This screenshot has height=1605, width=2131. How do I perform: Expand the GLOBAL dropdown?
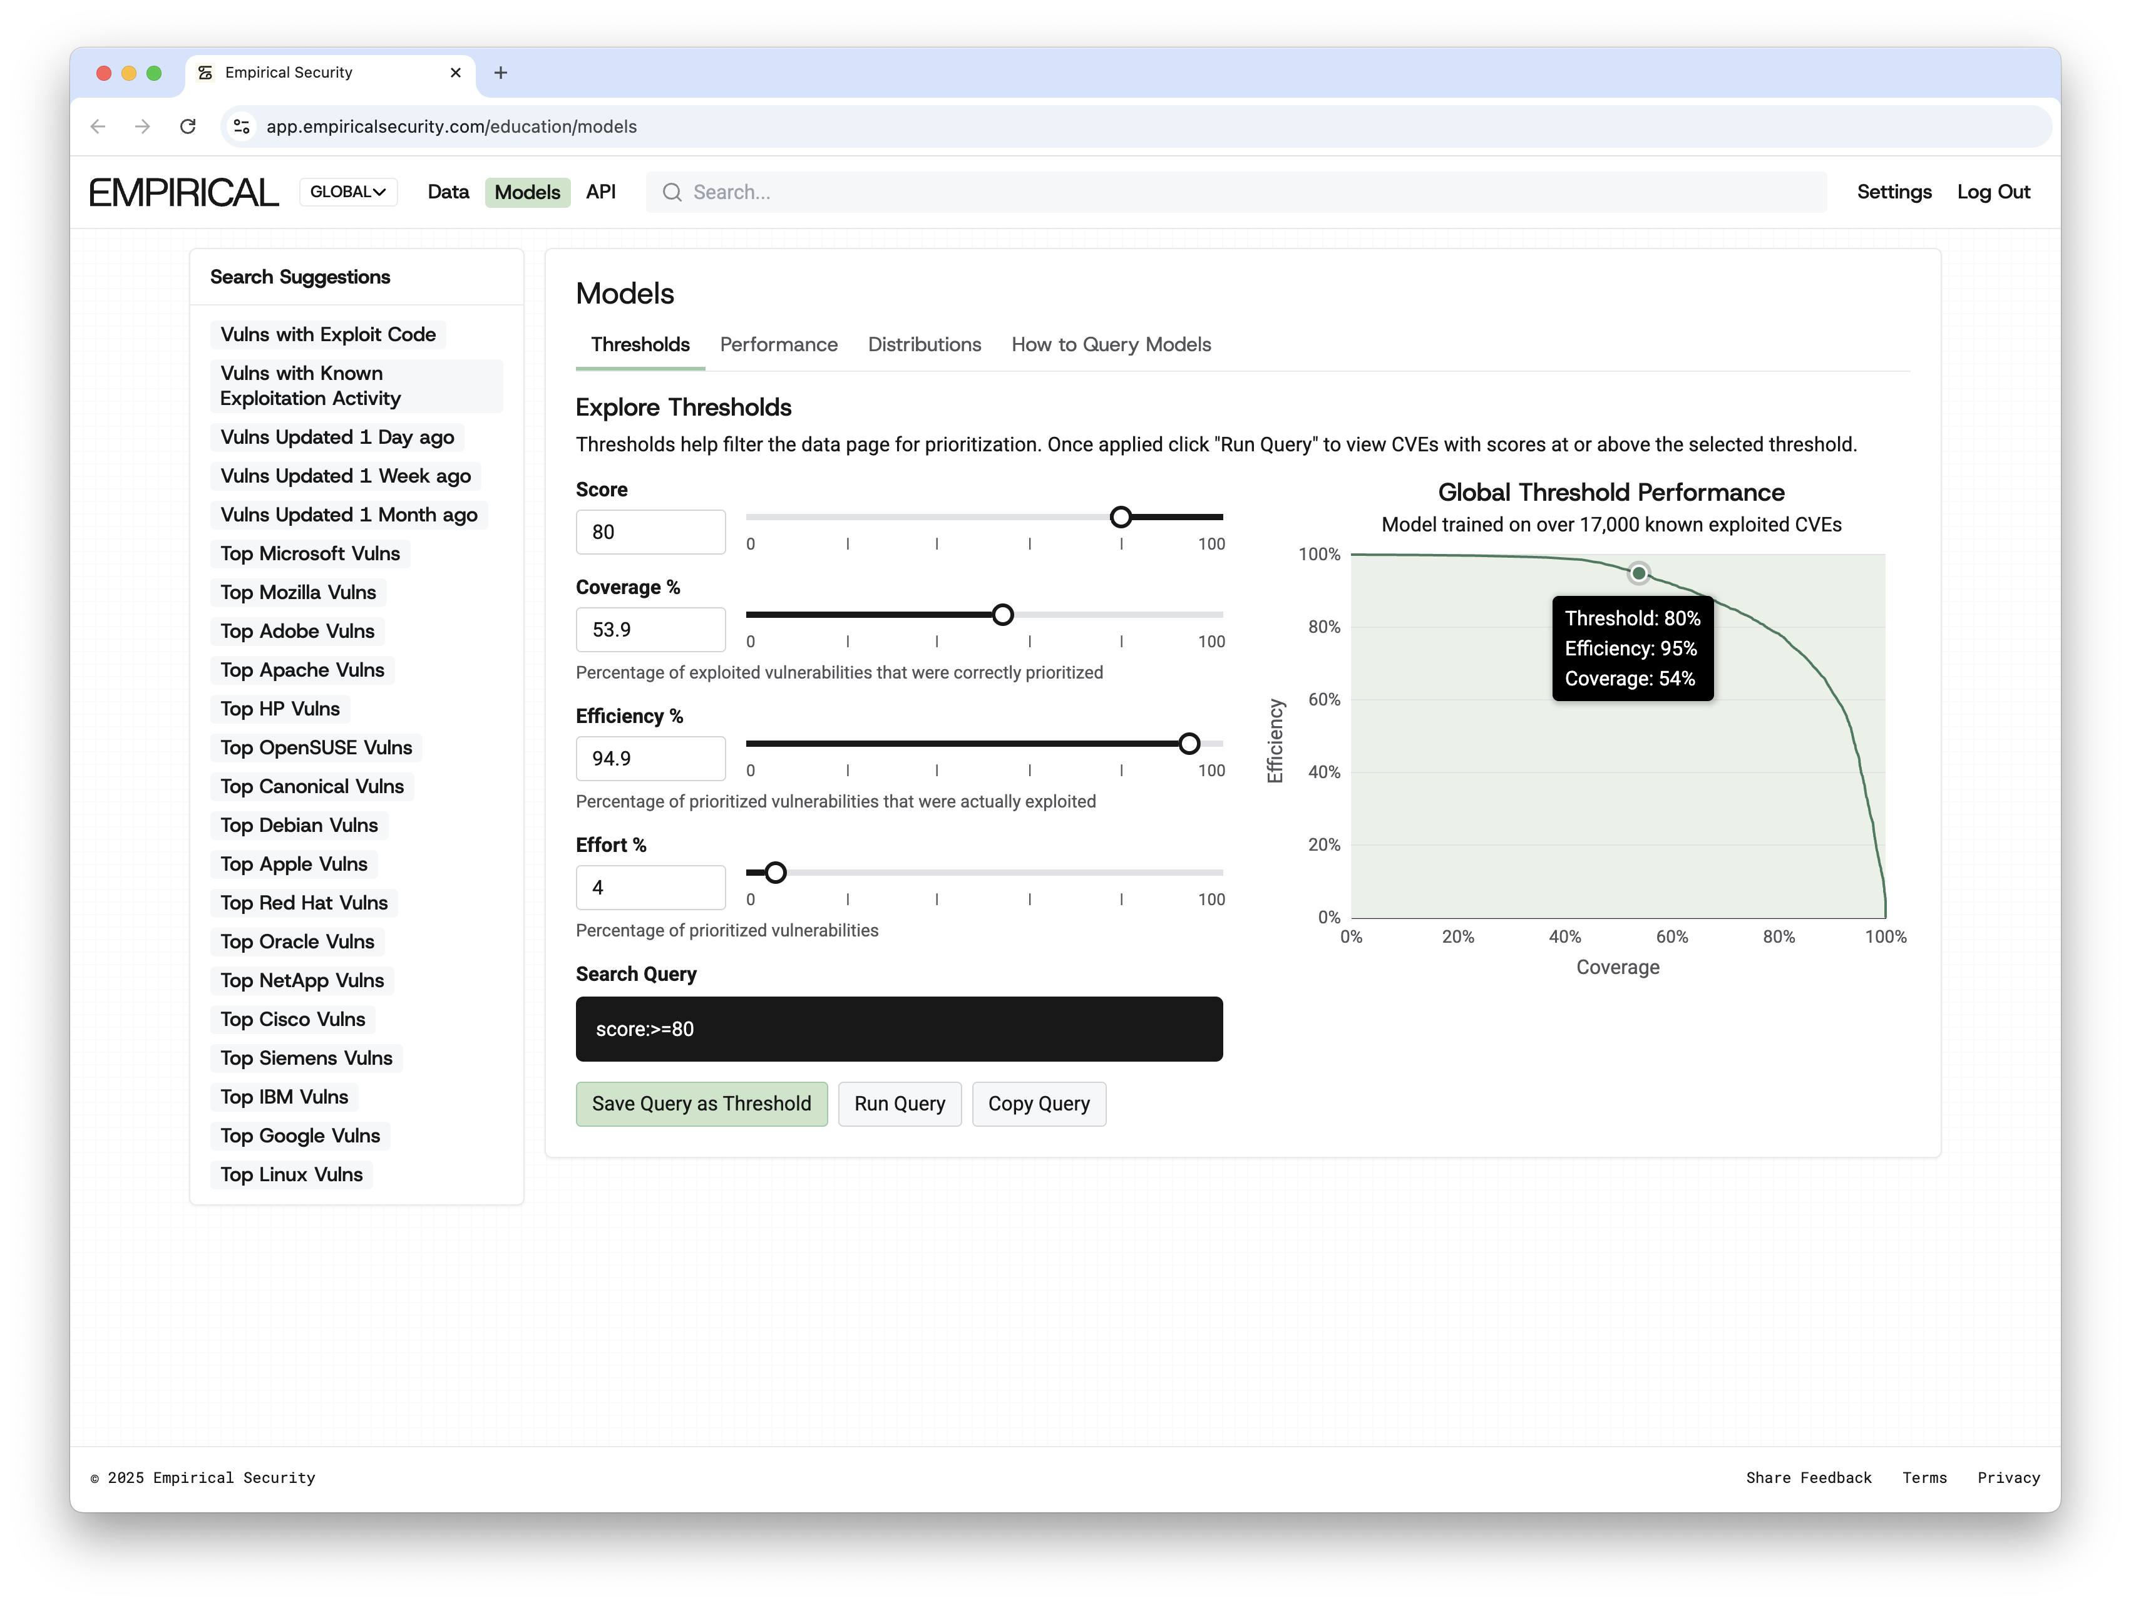click(x=348, y=192)
